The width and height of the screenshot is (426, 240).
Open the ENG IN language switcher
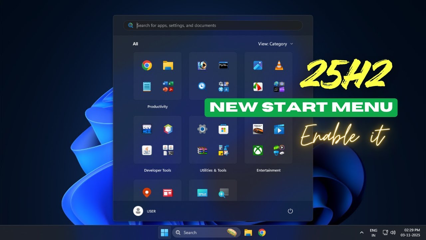(373, 233)
